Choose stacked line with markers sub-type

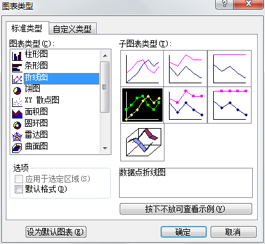pos(186,105)
